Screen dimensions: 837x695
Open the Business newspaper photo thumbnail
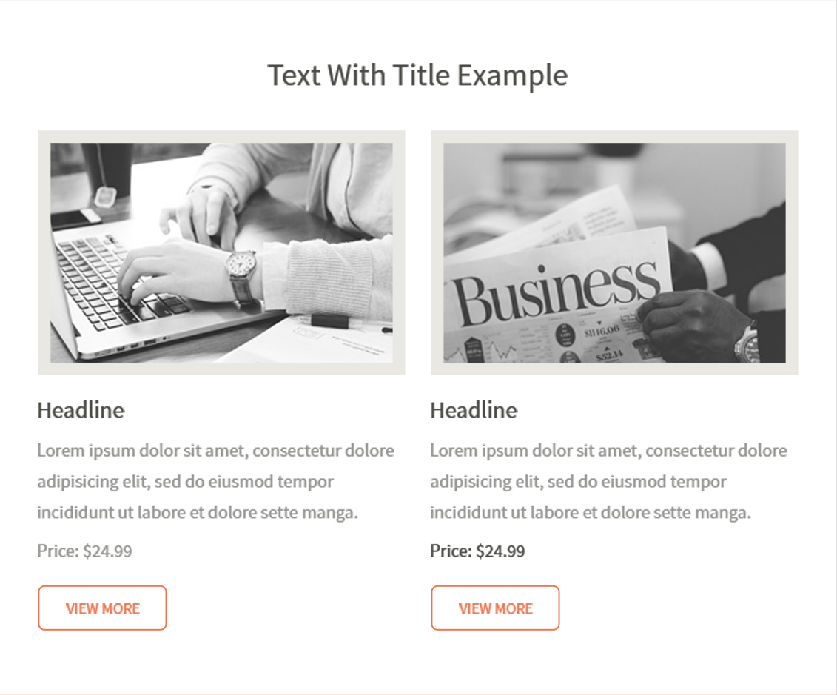click(x=614, y=252)
